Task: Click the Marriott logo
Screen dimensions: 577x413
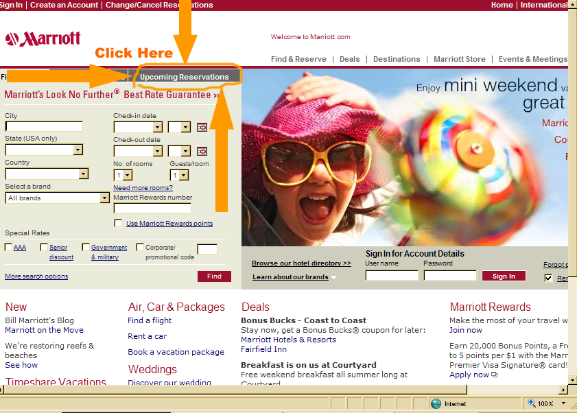Action: [x=43, y=38]
